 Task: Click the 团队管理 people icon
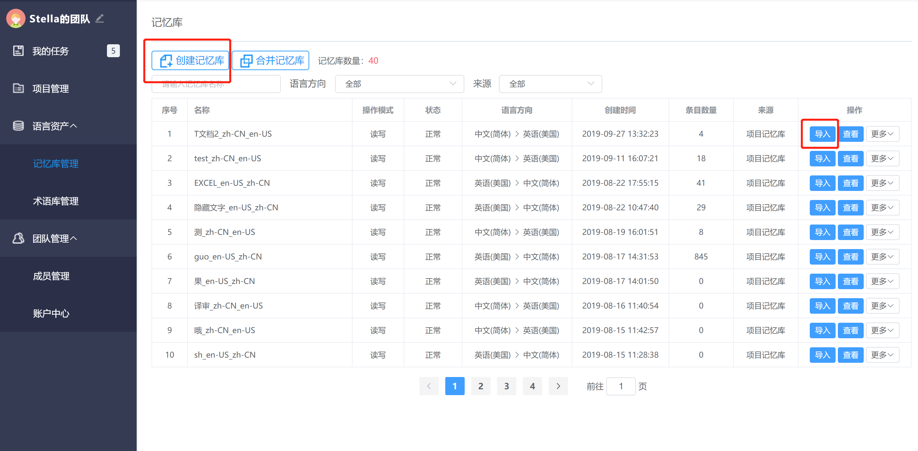(x=18, y=238)
